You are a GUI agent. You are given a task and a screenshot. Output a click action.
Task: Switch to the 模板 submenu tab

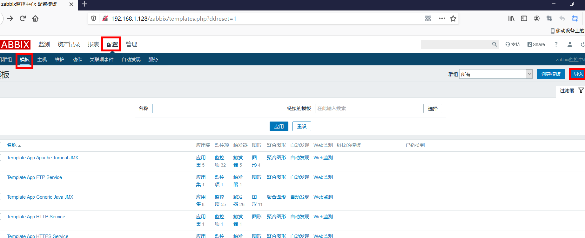coord(24,60)
